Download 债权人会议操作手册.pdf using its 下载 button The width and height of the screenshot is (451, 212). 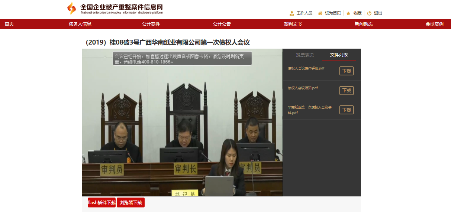click(x=347, y=71)
